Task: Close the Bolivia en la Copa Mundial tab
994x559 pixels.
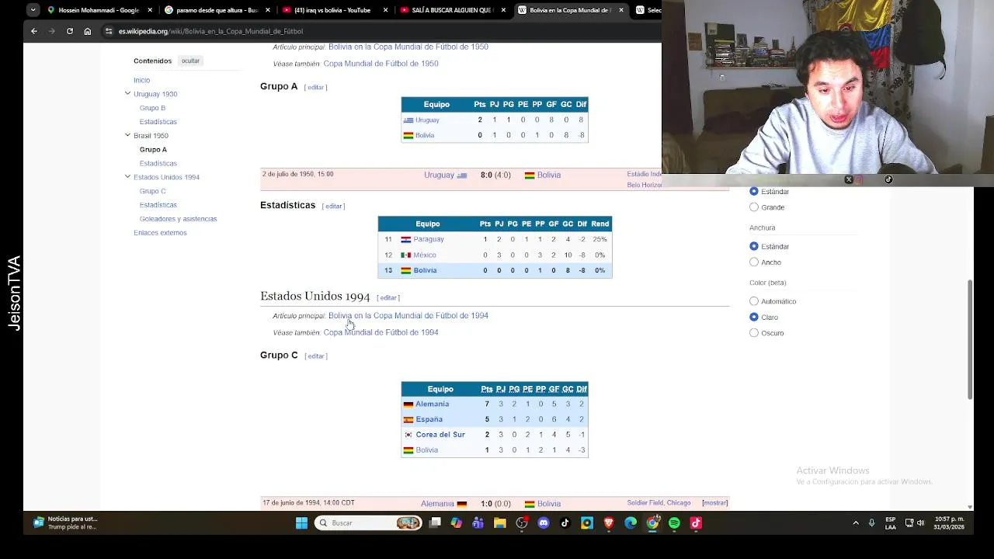Action: click(621, 10)
